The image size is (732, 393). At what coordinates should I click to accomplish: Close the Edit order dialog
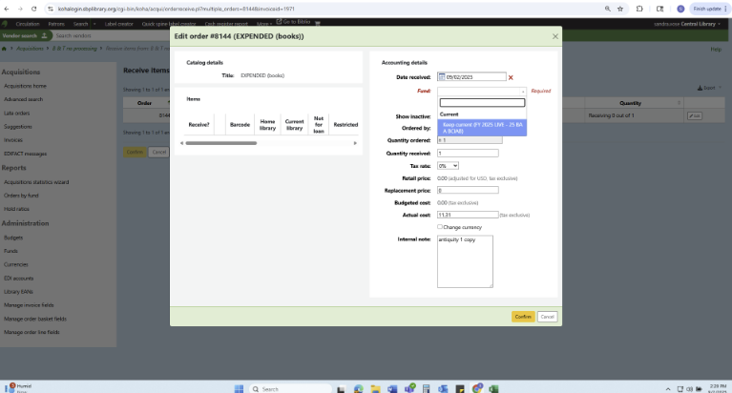555,36
